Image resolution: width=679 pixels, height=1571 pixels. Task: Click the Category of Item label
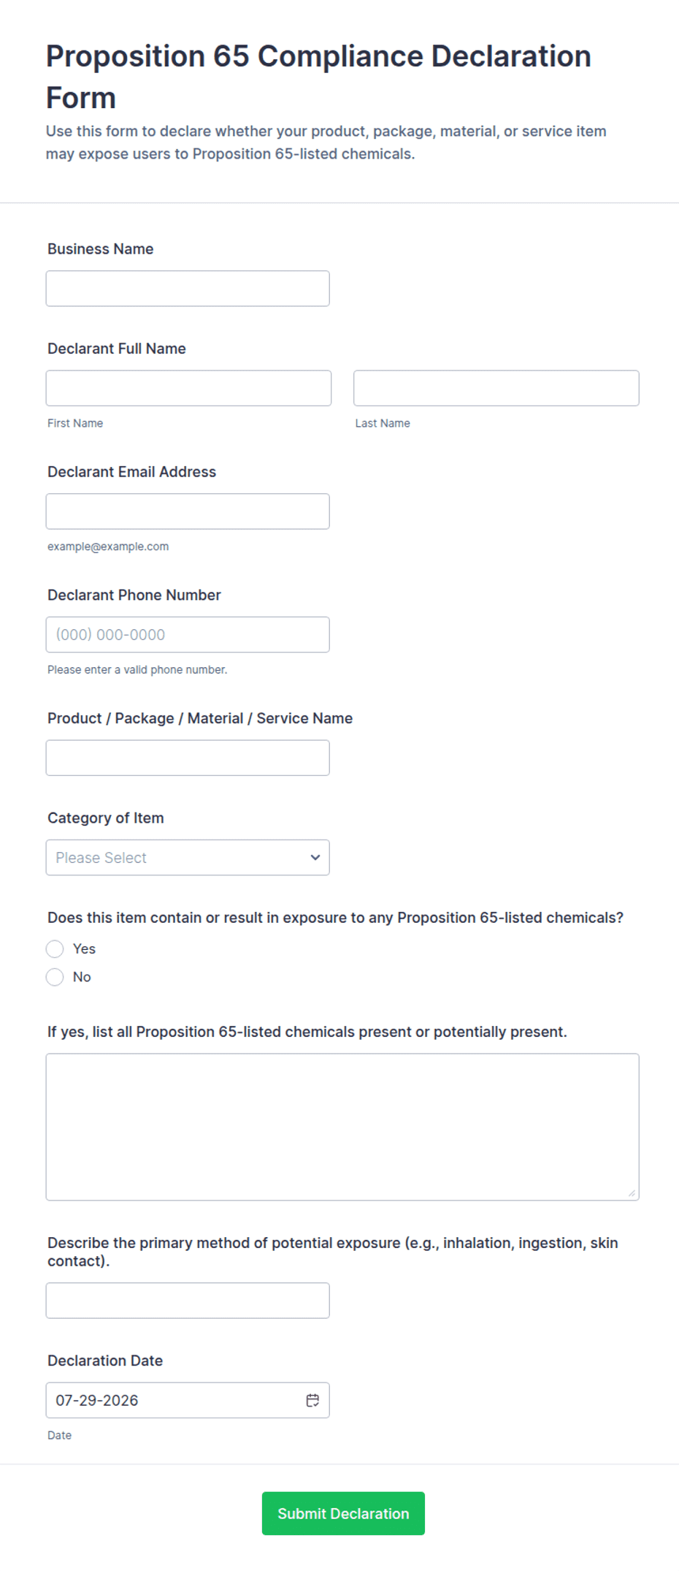tap(106, 818)
